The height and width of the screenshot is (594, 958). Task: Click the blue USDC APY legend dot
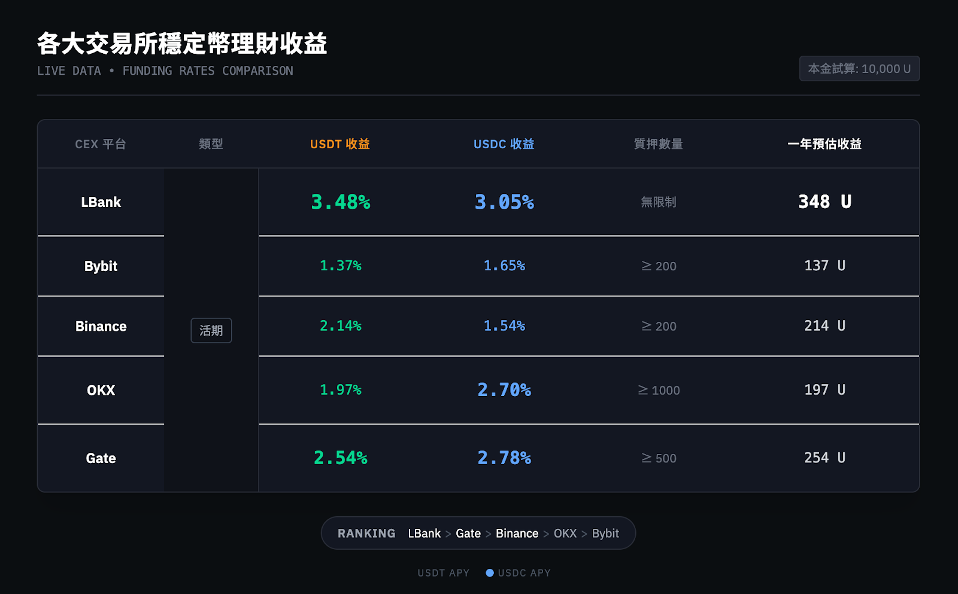pyautogui.click(x=490, y=573)
